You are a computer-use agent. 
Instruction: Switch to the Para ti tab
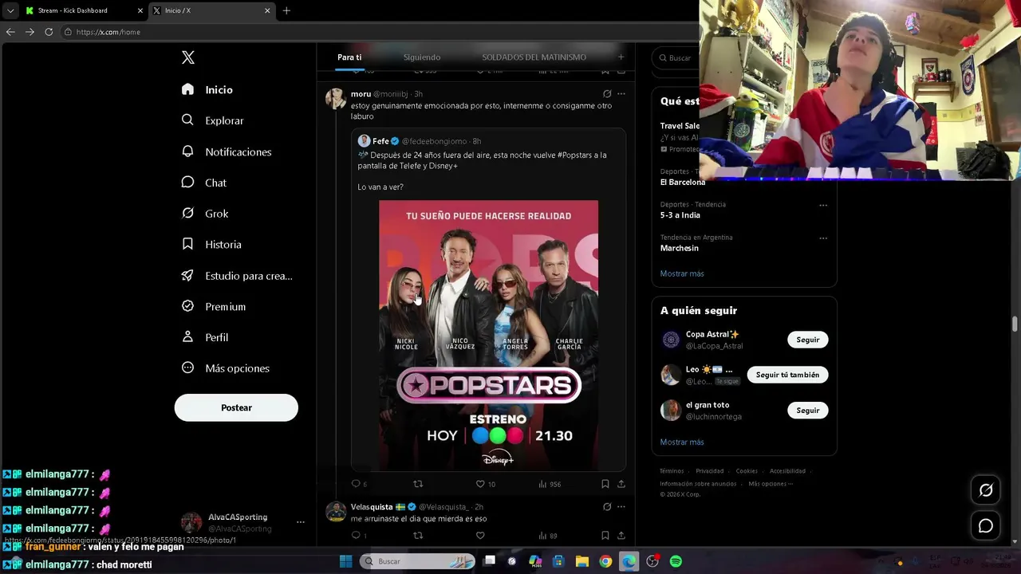click(x=349, y=57)
